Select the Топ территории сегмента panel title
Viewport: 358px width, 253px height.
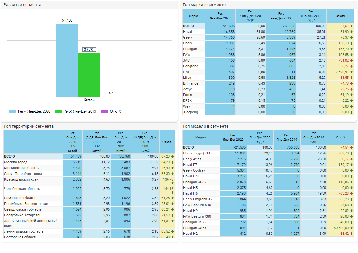pos(28,126)
